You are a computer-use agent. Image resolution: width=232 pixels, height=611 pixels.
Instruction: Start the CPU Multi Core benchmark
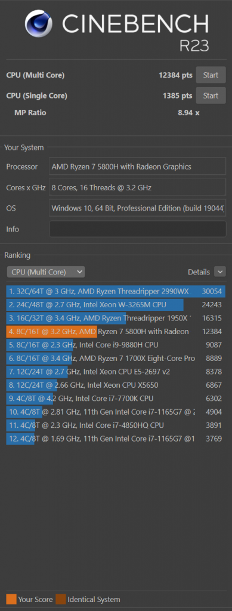[211, 75]
